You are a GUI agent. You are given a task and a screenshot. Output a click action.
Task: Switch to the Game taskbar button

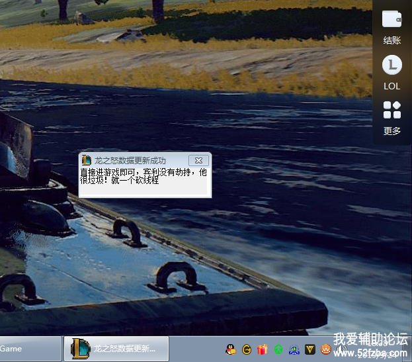(30, 349)
